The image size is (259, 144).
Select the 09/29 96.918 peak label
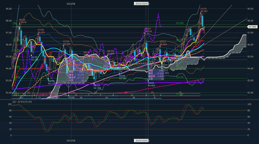tap(148, 30)
